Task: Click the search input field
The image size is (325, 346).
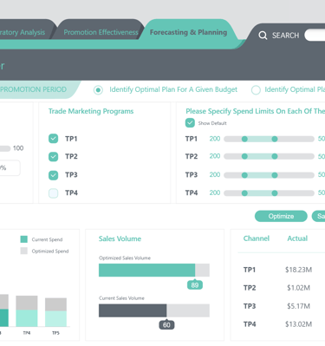Action: pos(315,35)
